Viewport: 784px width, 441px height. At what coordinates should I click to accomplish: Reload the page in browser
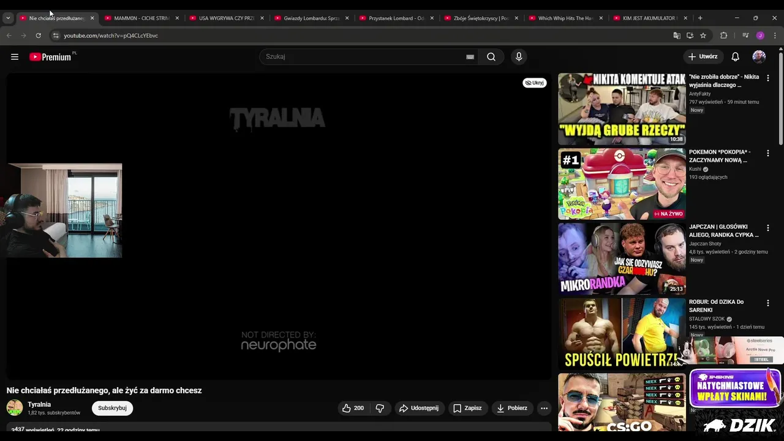coord(38,36)
